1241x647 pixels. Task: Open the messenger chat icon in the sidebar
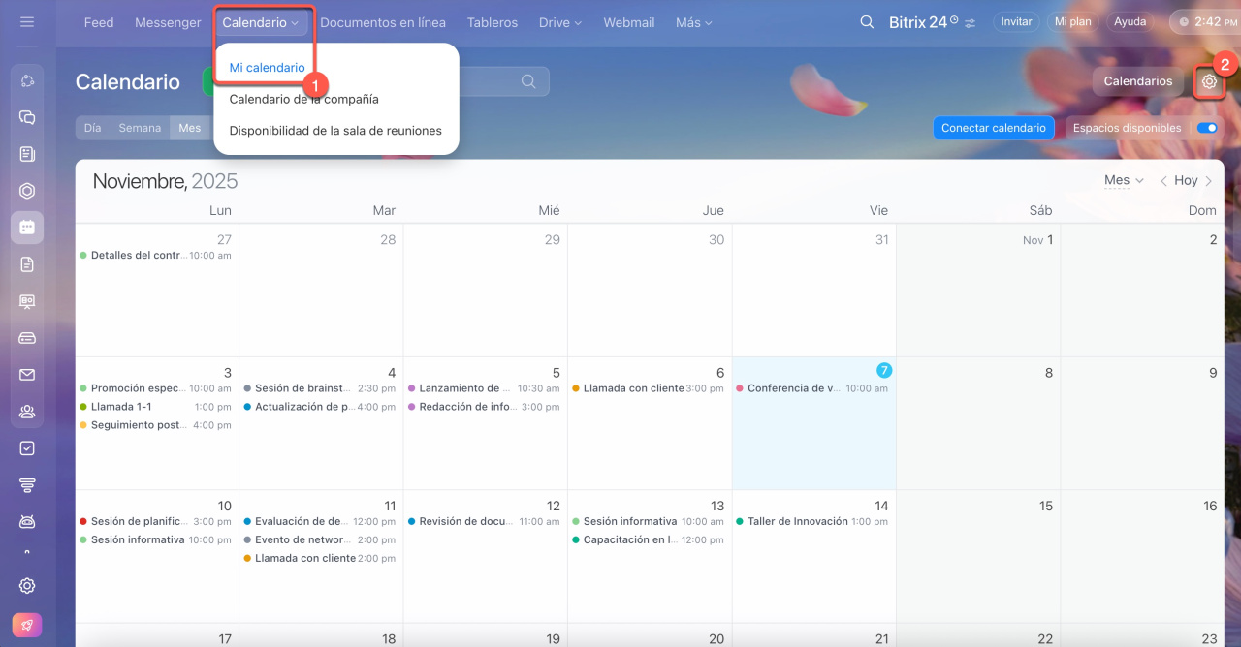pos(27,117)
